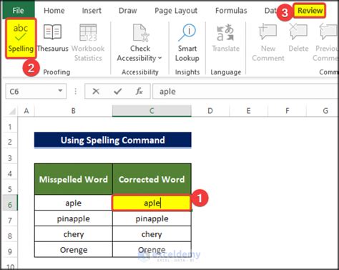Switch to the Home tab
The image size is (339, 270).
pos(54,11)
